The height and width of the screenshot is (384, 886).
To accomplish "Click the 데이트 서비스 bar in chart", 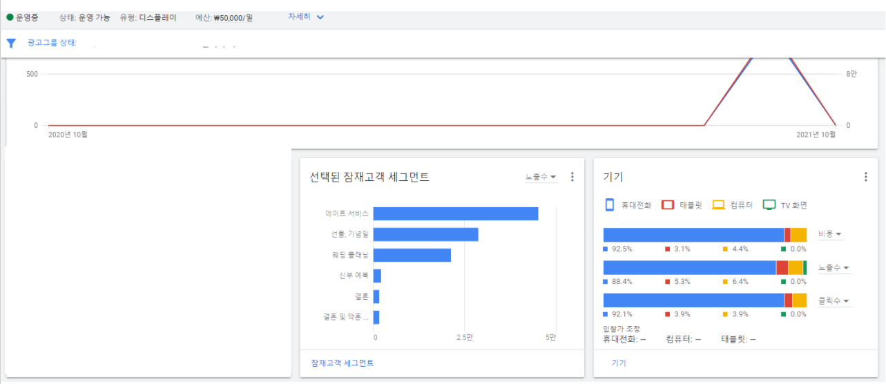I will [456, 214].
